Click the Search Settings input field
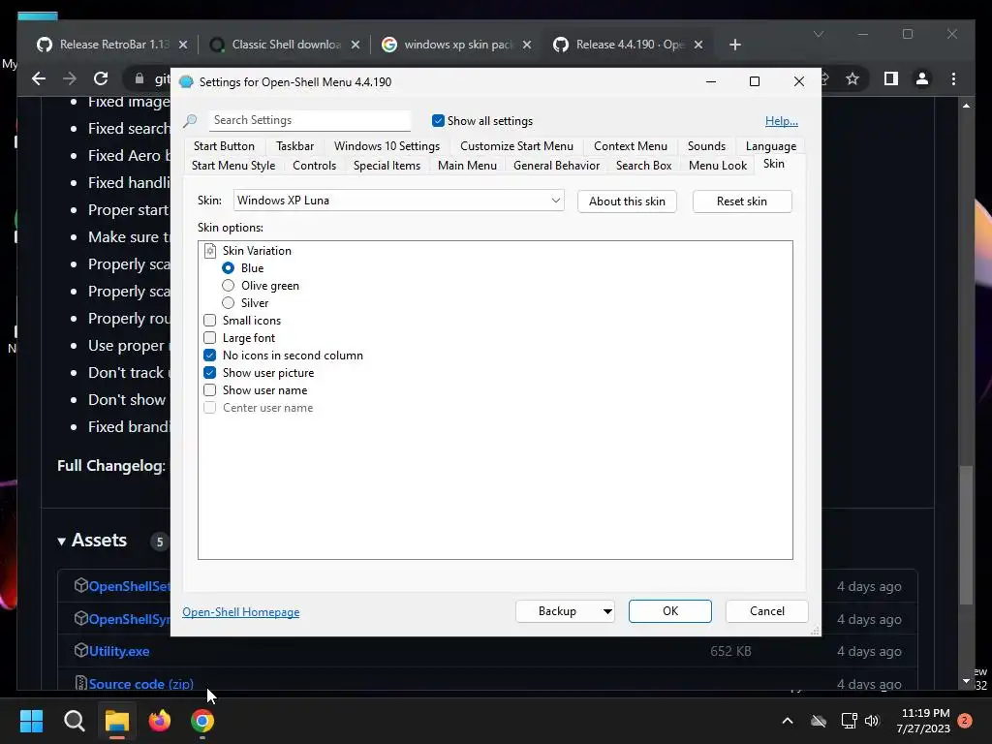992x744 pixels. click(x=310, y=120)
